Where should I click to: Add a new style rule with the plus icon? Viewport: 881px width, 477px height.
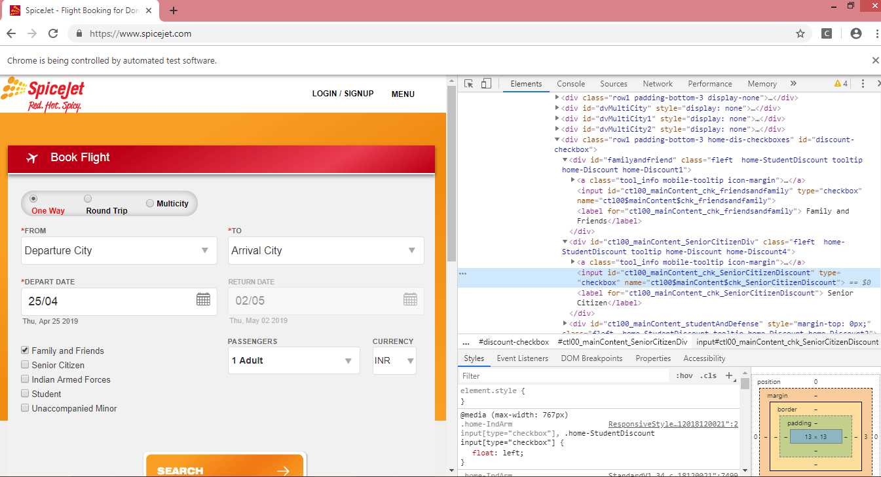(729, 375)
